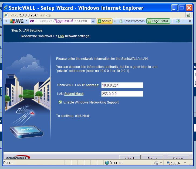Follow the LAN link in header
This screenshot has height=169, width=196.
[61, 36]
